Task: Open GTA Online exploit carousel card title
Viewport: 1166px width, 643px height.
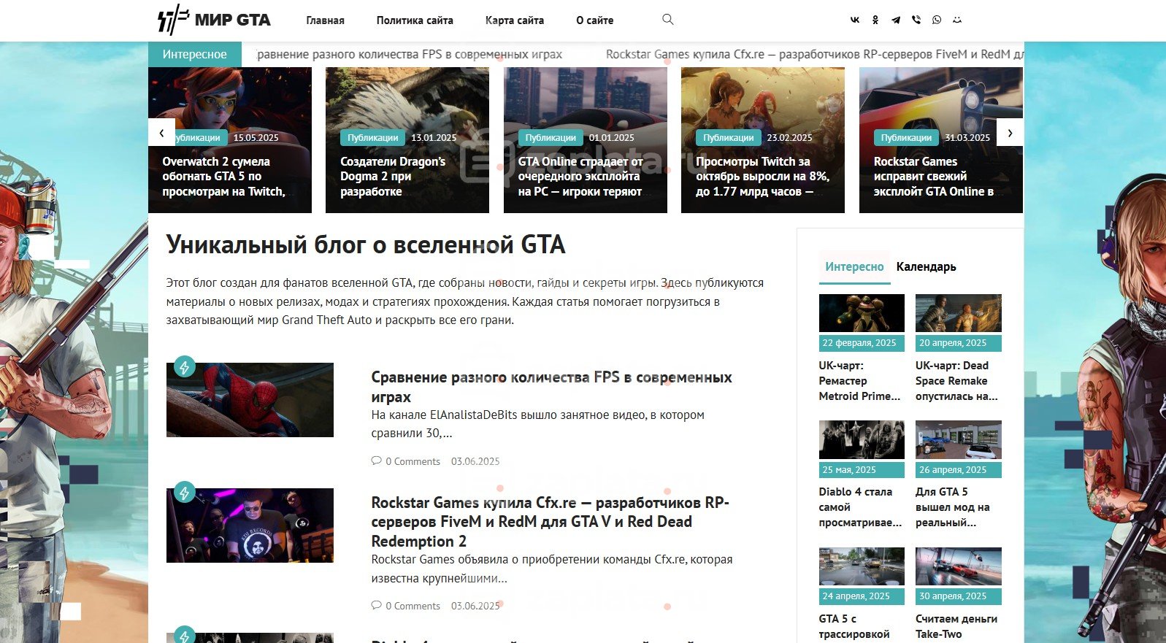Action: (580, 177)
